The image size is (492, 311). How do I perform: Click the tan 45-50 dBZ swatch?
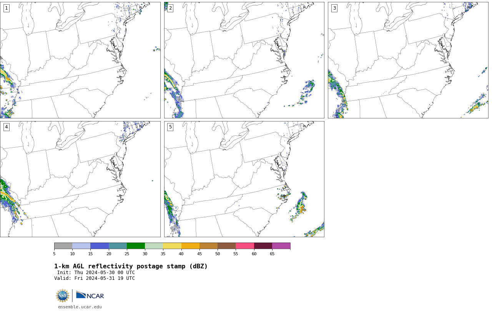click(x=208, y=246)
